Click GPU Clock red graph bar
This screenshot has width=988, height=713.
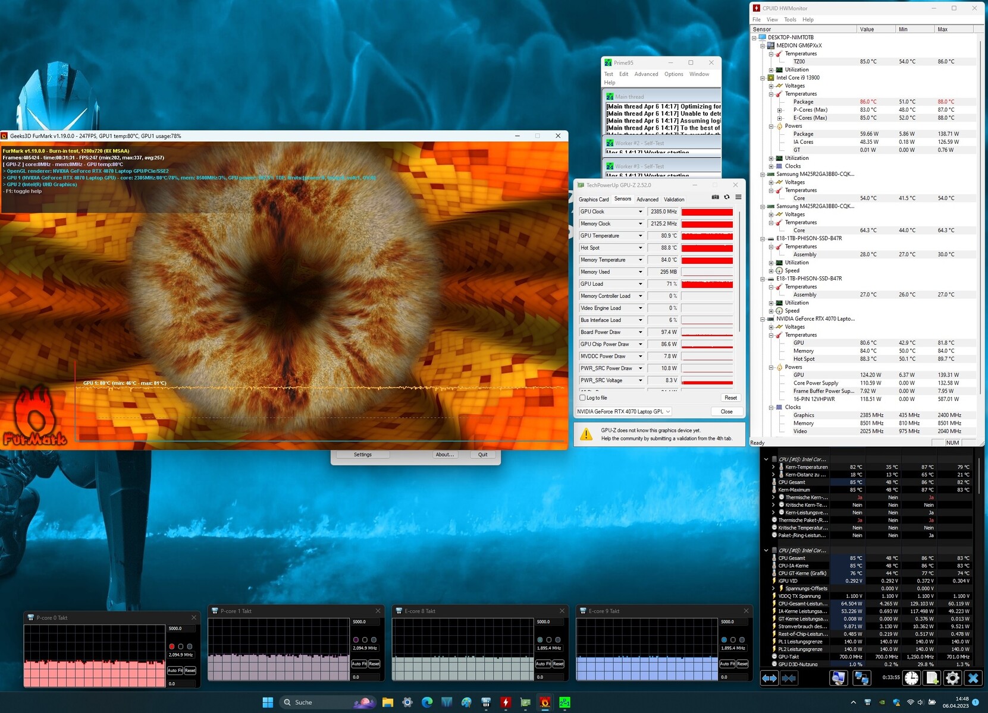[x=707, y=212]
